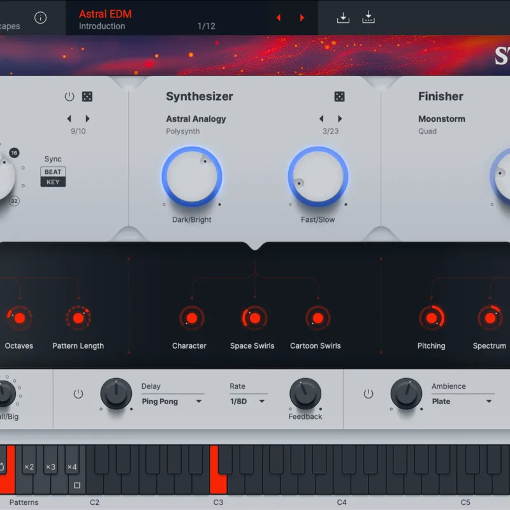Click the save-as preset icon with dots

pos(368,17)
